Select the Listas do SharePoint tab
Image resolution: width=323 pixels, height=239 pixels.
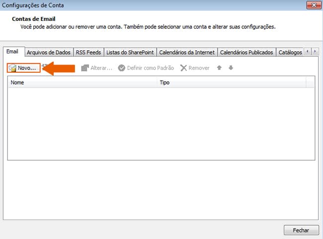(x=130, y=52)
